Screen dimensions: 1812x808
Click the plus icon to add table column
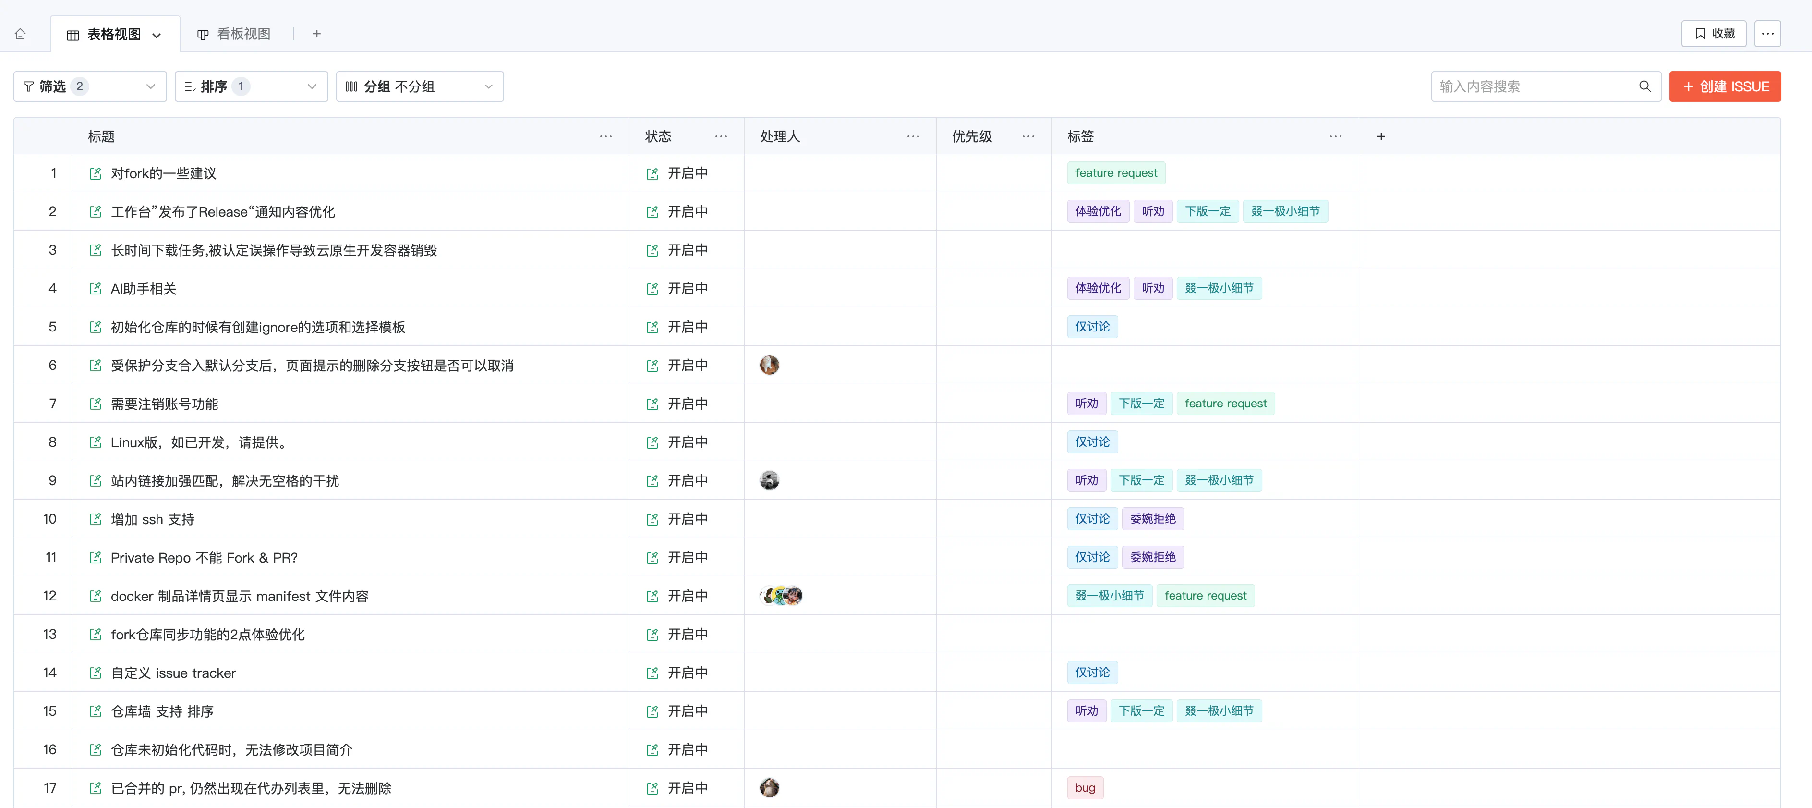click(1380, 136)
